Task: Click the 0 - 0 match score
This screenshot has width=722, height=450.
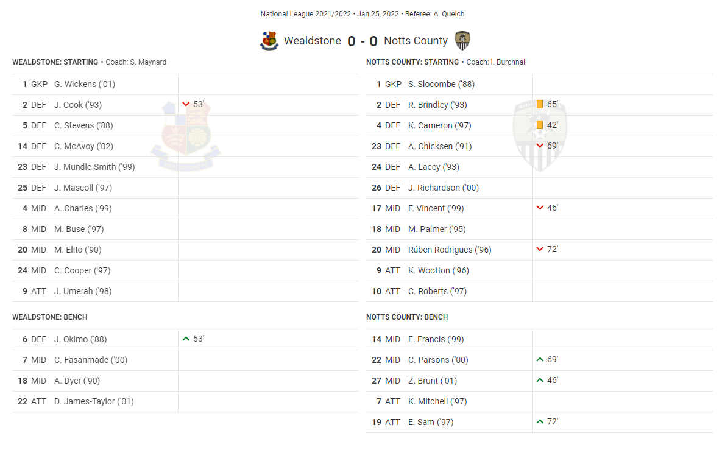Action: coord(363,41)
